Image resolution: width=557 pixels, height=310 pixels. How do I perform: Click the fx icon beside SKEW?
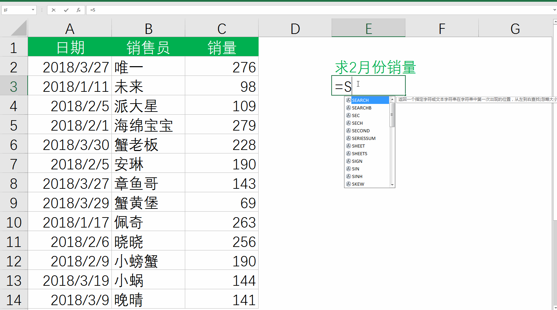(x=349, y=184)
